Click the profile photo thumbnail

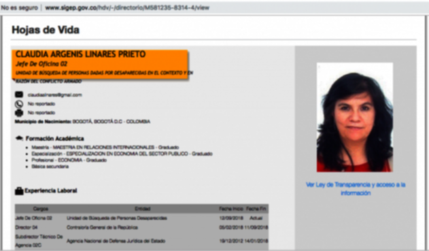click(x=355, y=118)
